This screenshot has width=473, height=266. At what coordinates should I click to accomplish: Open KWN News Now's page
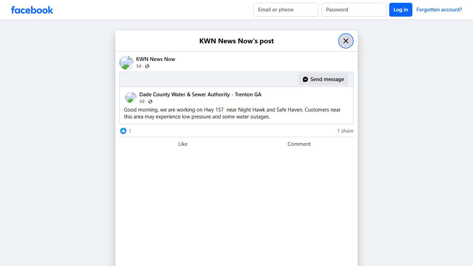155,59
